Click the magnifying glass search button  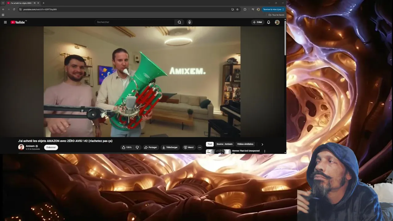(x=179, y=22)
